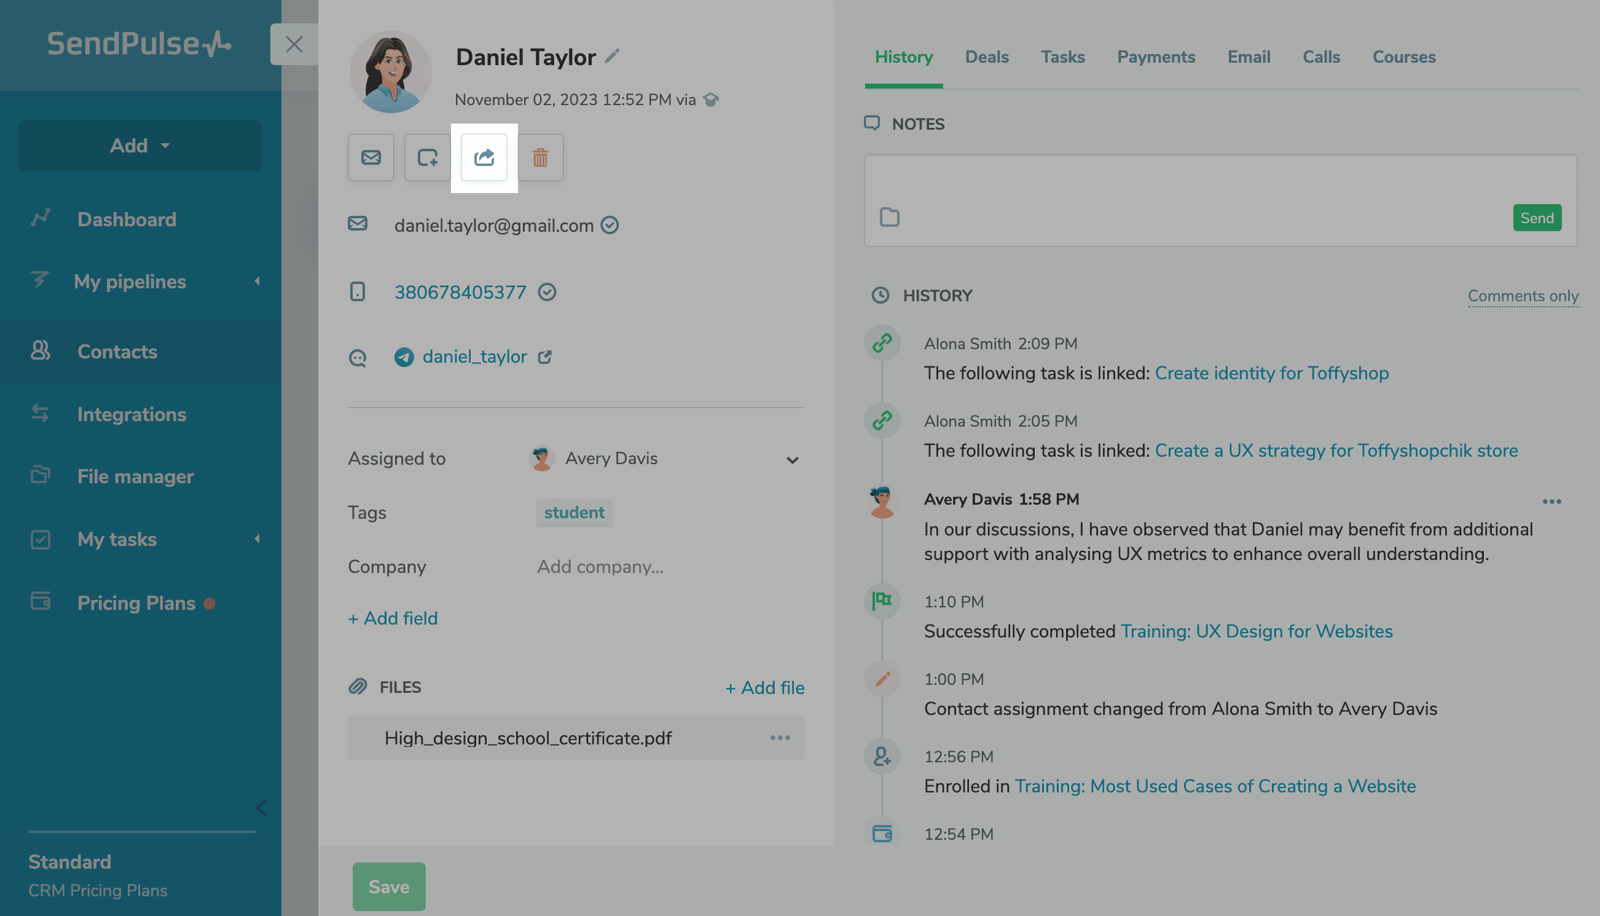Image resolution: width=1600 pixels, height=916 pixels.
Task: Click daniel.taylor@gmail.com email address
Action: click(x=493, y=226)
